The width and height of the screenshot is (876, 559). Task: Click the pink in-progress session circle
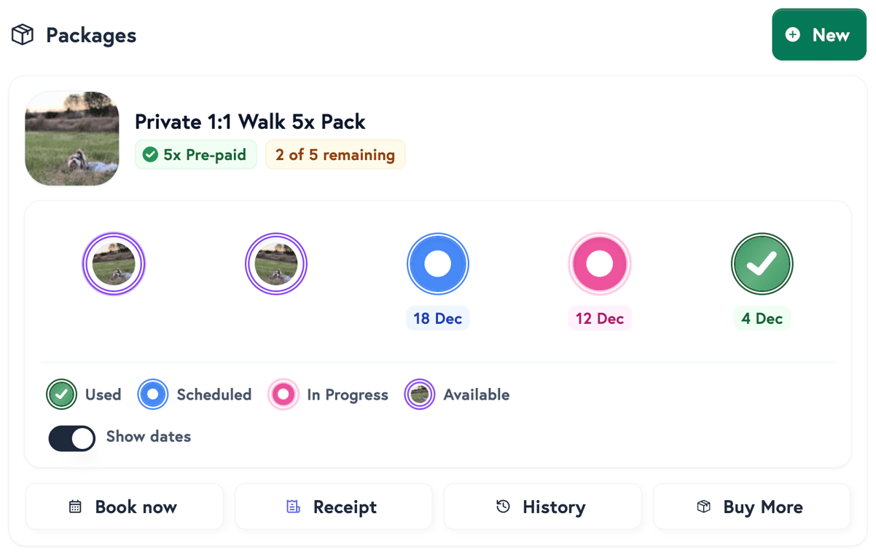click(x=599, y=263)
